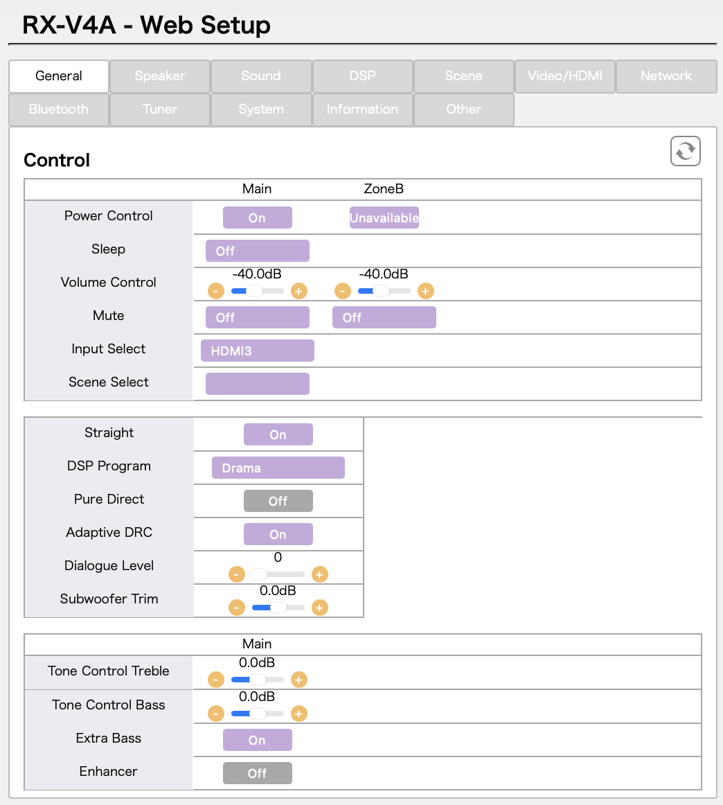Open the Input Select HDMI3 dropdown
The image size is (723, 805).
(257, 351)
